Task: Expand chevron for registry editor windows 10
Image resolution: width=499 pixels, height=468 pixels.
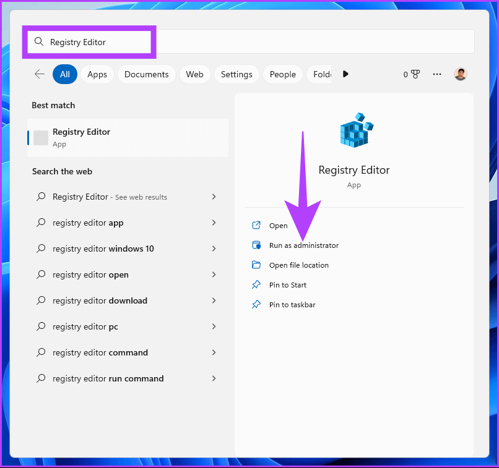Action: coord(214,249)
